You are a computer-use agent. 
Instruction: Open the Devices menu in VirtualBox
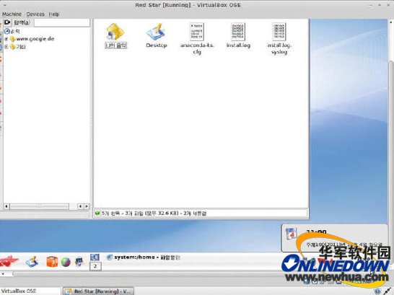click(x=35, y=14)
